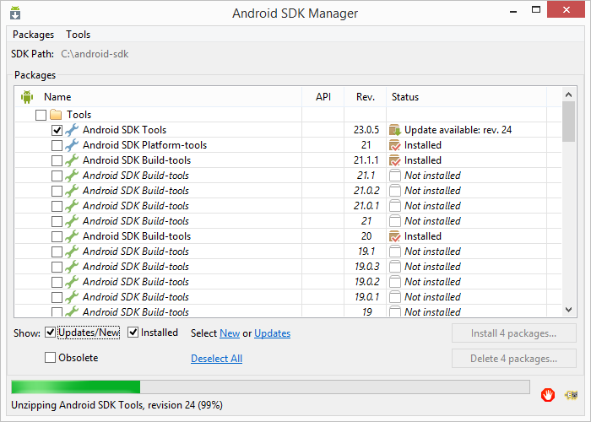
Task: Open the Packages menu
Action: click(x=33, y=35)
